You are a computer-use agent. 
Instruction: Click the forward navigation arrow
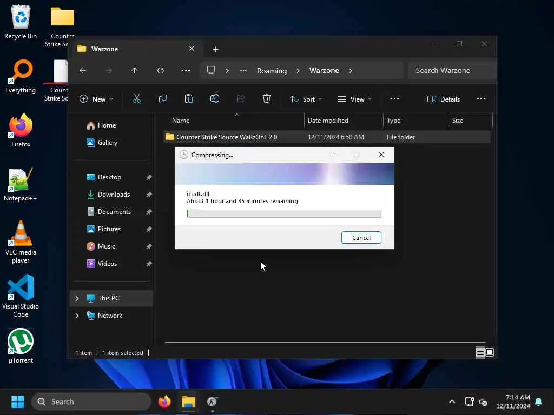pos(108,71)
